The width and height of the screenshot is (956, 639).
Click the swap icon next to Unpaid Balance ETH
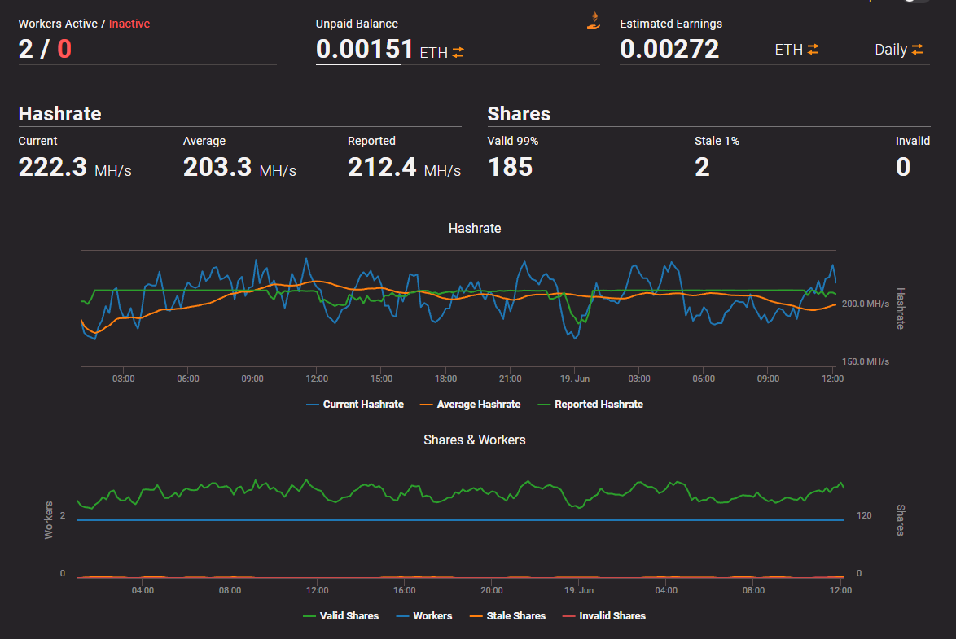coord(458,52)
